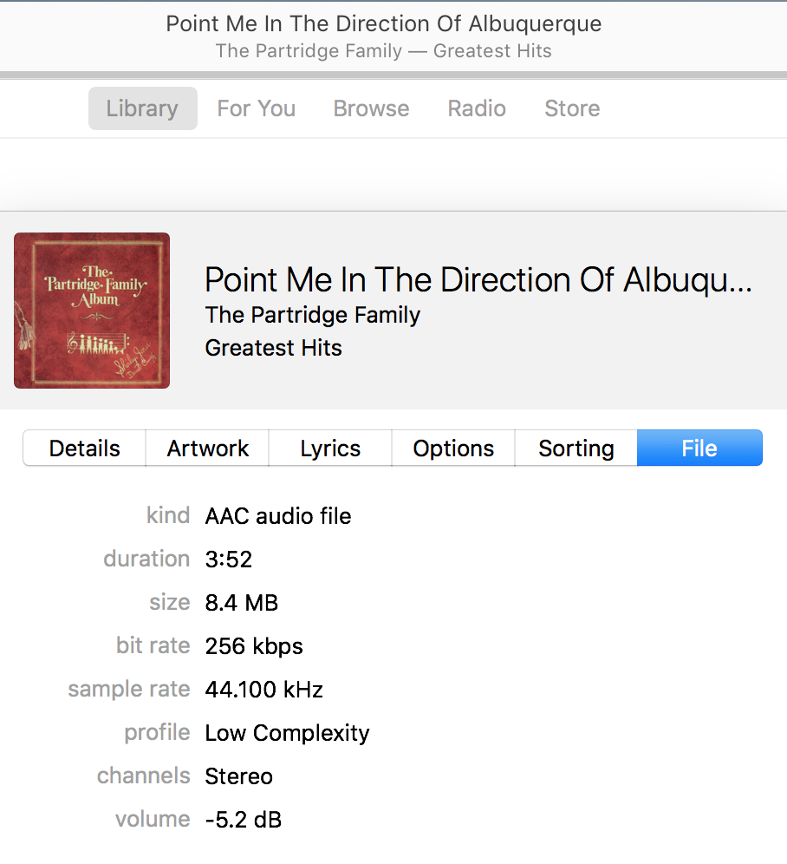Switch to the Details tab
The image size is (787, 864).
(x=85, y=448)
